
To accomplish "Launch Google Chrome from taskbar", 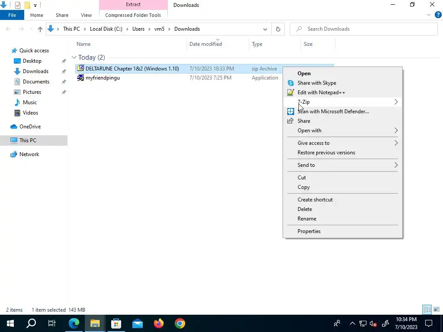I will pyautogui.click(x=180, y=323).
